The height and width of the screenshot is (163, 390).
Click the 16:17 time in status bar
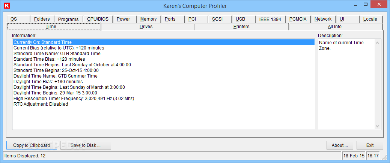(x=373, y=156)
